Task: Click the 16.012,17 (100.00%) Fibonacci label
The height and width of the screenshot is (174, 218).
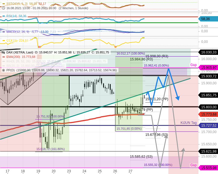Action: (131, 54)
